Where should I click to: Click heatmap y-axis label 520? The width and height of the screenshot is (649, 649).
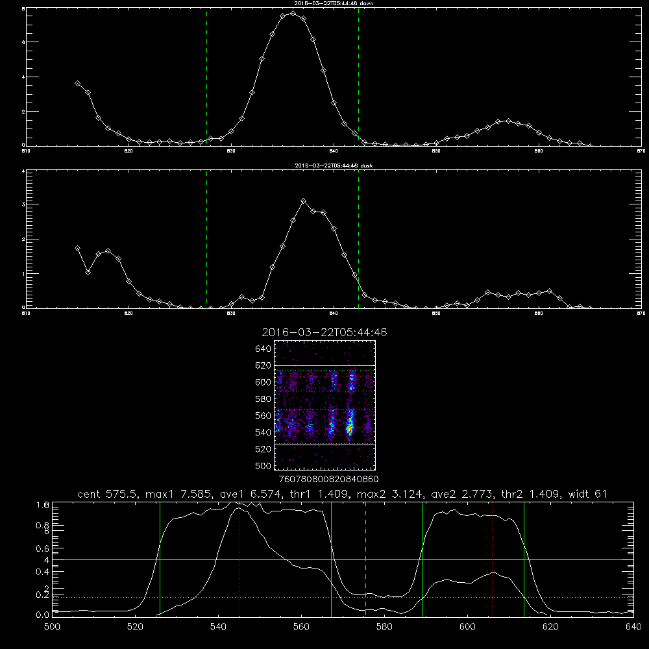coord(263,449)
